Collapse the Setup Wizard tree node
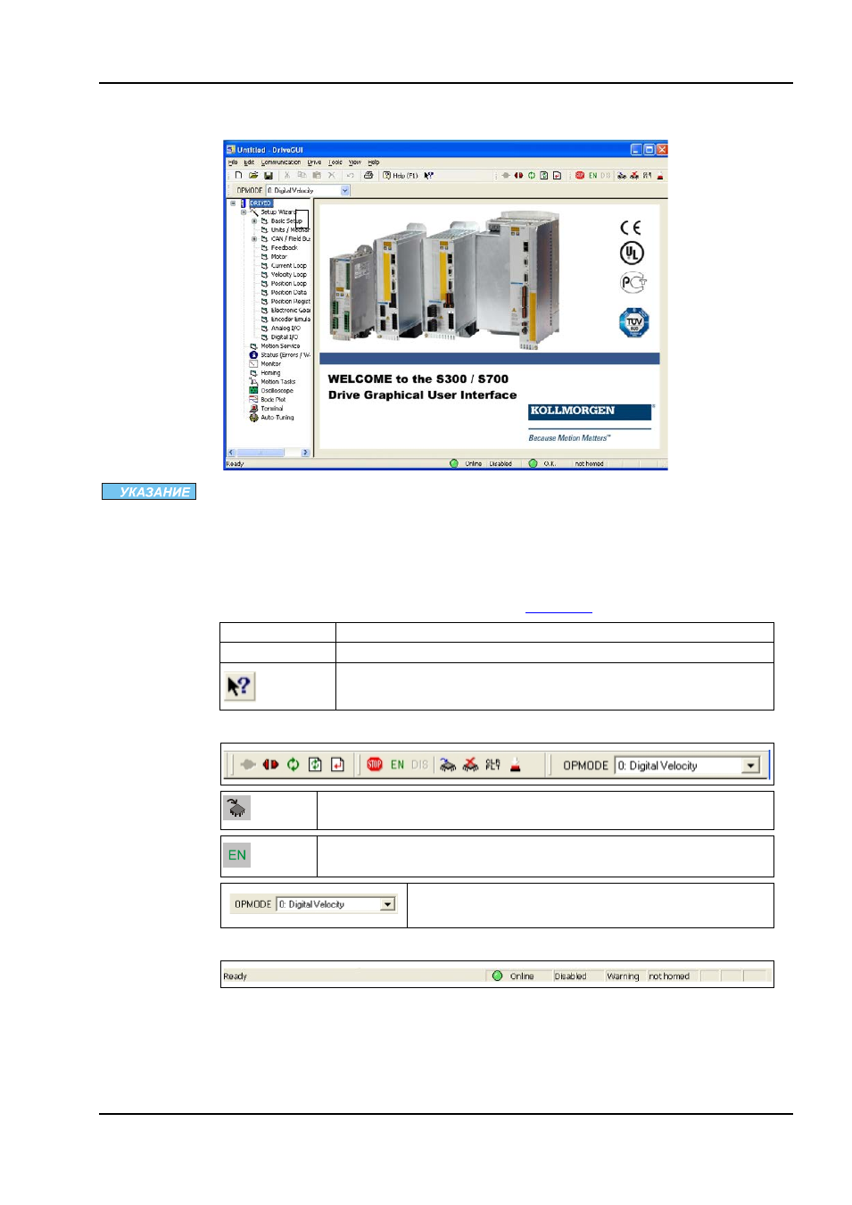Viewport: 852px width, 1205px height. click(x=244, y=212)
